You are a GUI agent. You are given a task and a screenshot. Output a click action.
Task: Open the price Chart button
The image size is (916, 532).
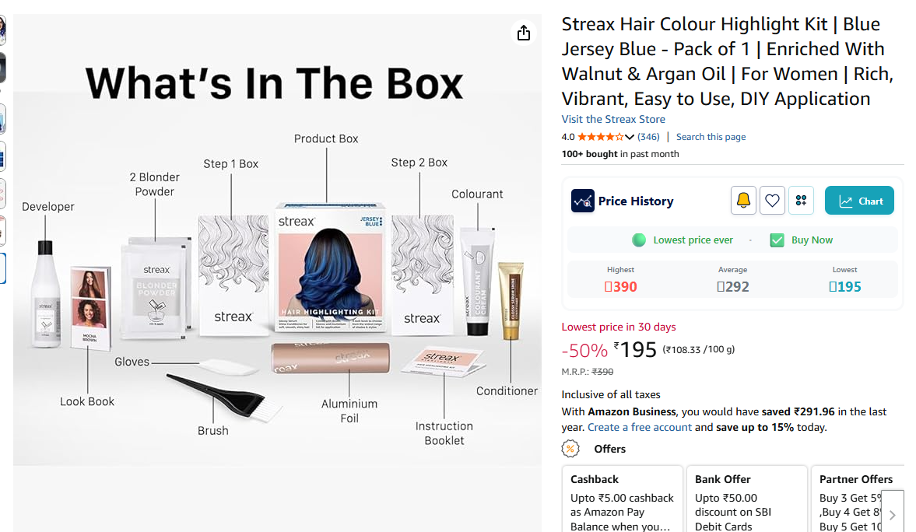click(x=859, y=201)
